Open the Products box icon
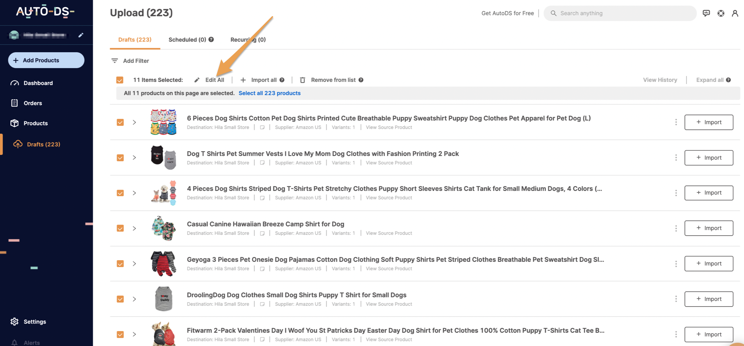This screenshot has height=346, width=744. coord(15,123)
